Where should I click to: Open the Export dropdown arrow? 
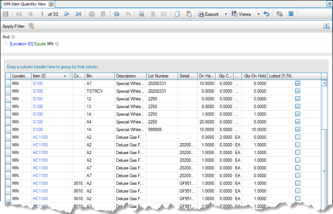click(x=226, y=14)
